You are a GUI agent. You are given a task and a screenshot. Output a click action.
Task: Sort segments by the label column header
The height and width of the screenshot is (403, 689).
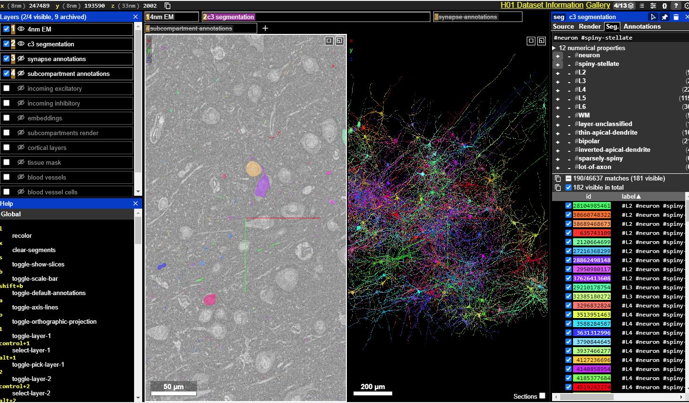point(631,196)
